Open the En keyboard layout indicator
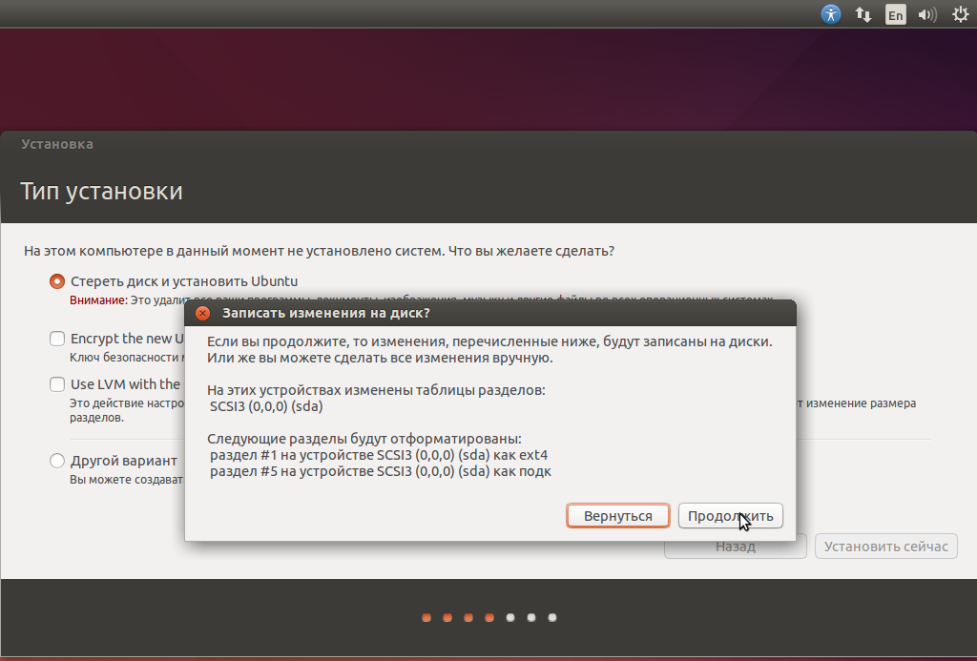977x661 pixels. click(895, 14)
